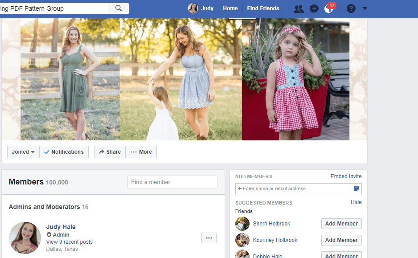Open the Embed Invite link
Image resolution: width=418 pixels, height=258 pixels.
click(x=346, y=176)
